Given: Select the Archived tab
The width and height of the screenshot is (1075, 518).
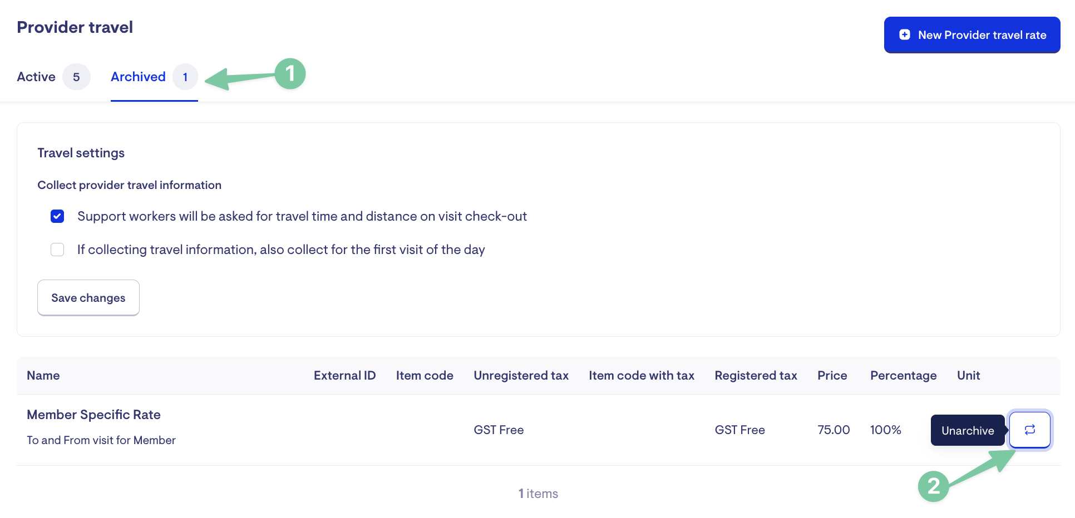Looking at the screenshot, I should [138, 77].
